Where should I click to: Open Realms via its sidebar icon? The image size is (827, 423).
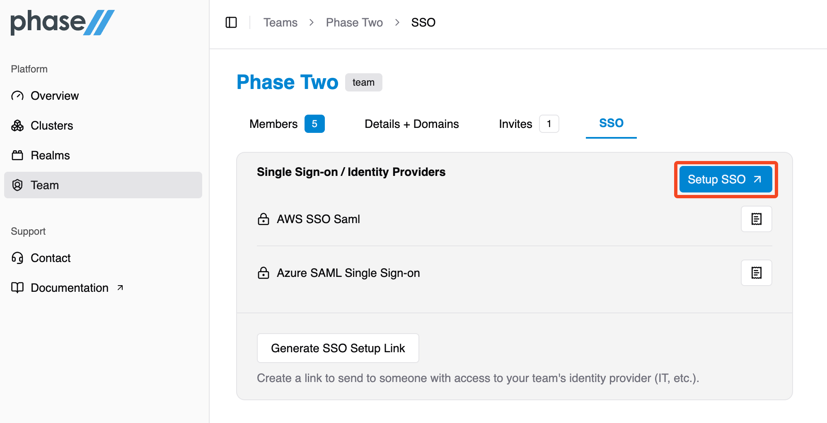(x=17, y=155)
